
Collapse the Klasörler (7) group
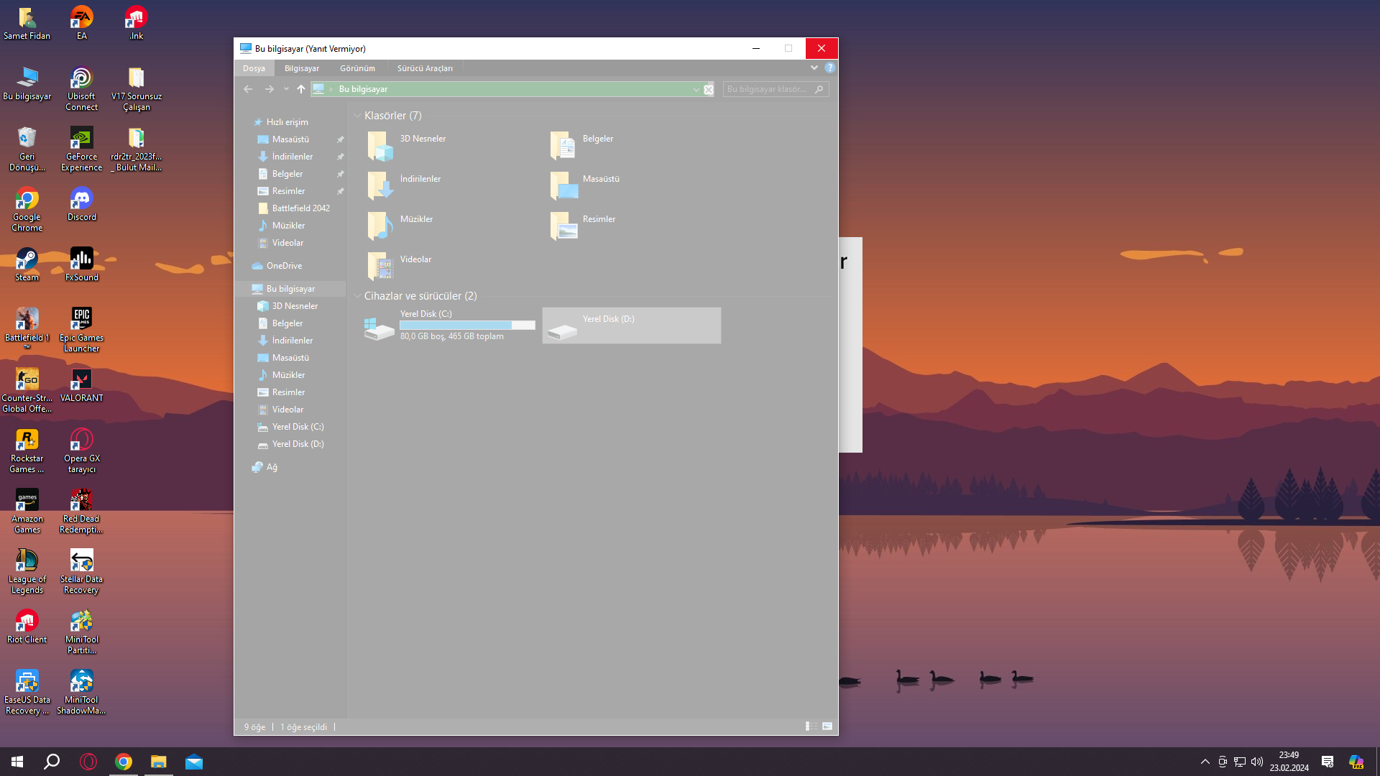[x=357, y=116]
